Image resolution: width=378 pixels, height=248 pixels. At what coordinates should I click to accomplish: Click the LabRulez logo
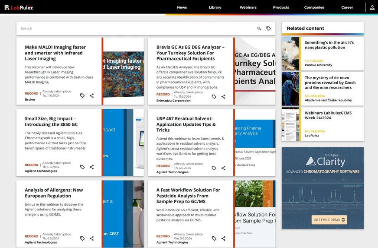19,7
